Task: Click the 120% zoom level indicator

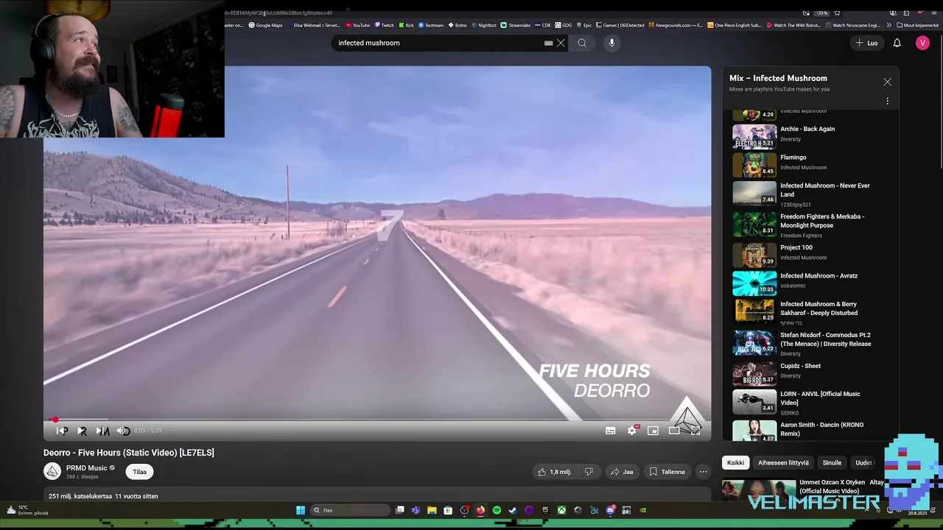Action: [x=821, y=13]
